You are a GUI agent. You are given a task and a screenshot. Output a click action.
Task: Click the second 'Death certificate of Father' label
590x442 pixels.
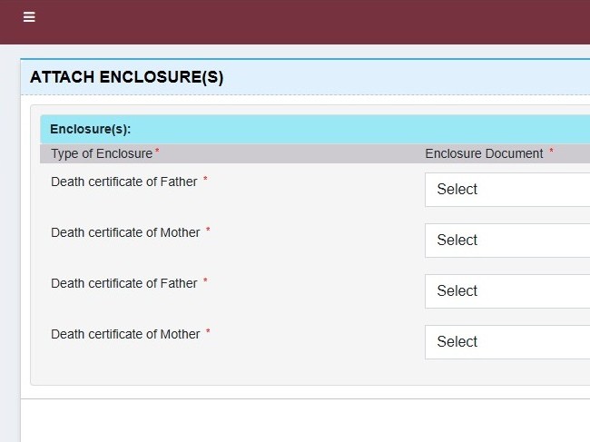click(x=123, y=283)
